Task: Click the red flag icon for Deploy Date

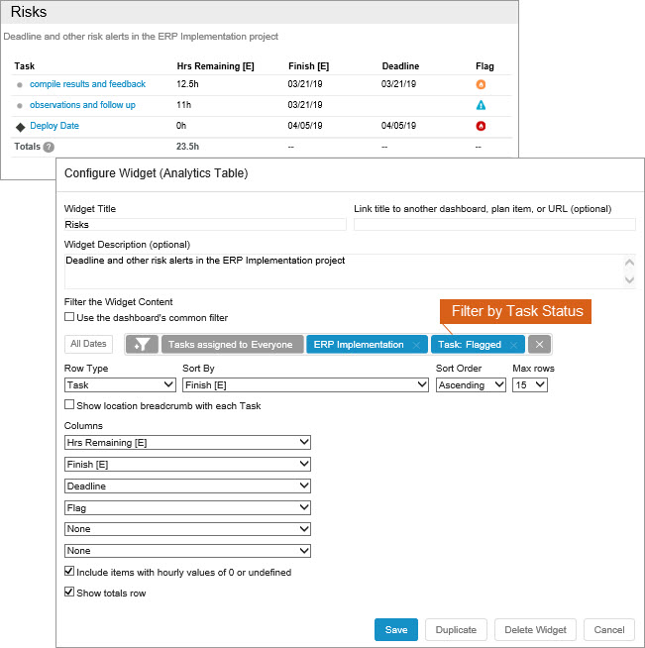Action: [481, 126]
